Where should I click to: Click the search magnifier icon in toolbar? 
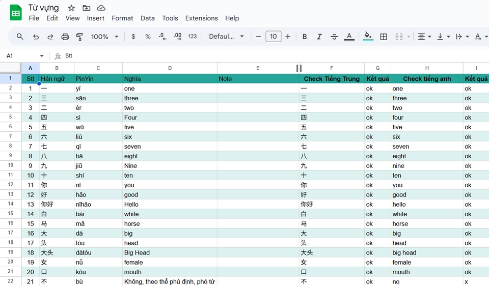point(20,37)
